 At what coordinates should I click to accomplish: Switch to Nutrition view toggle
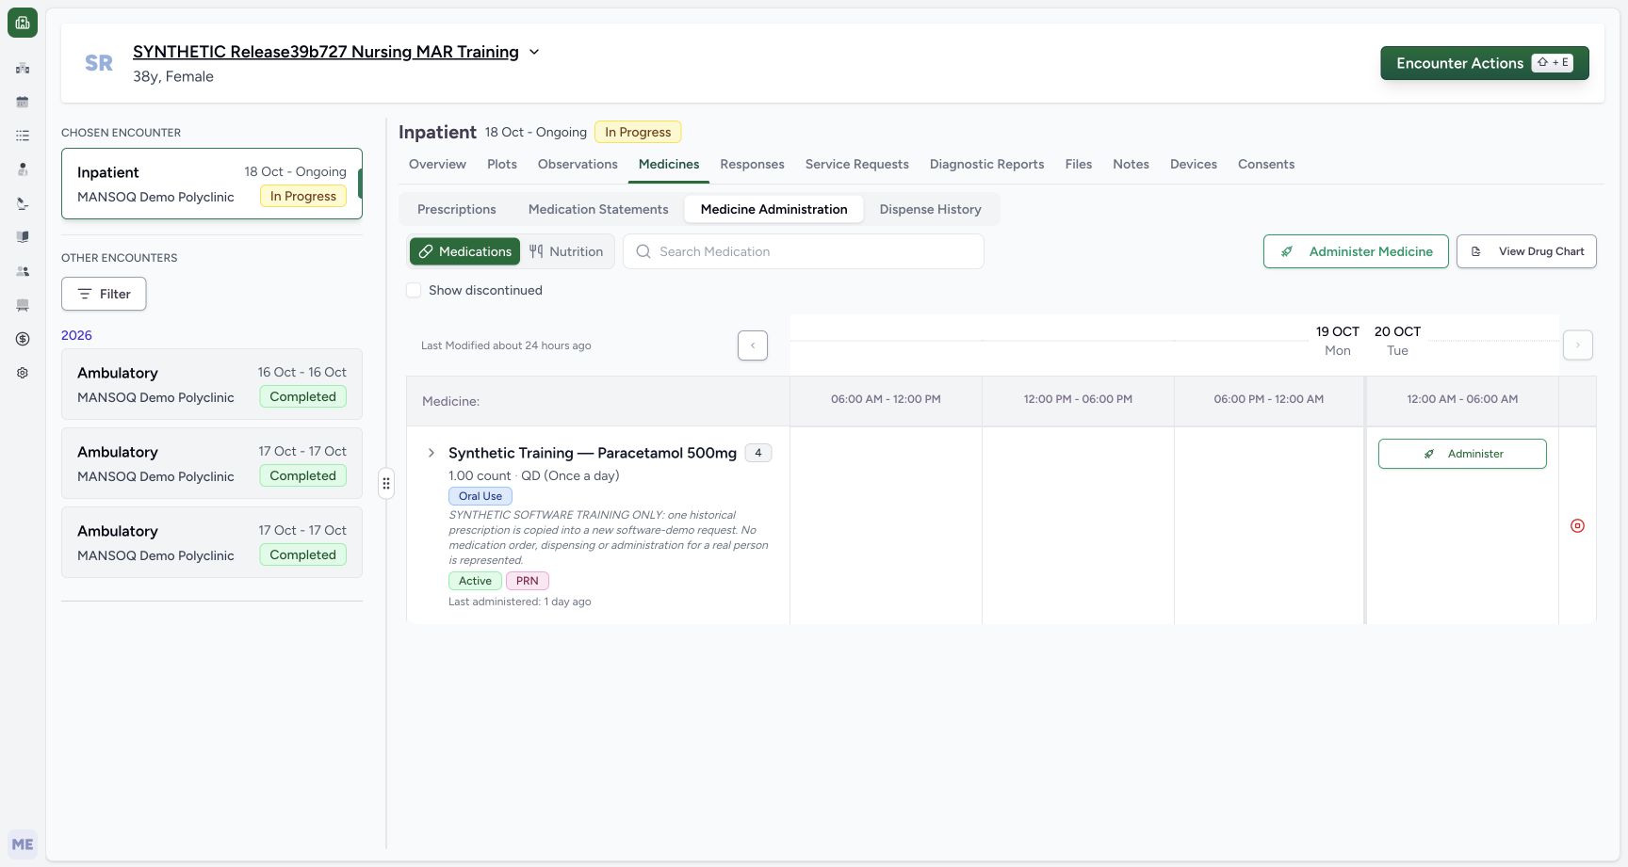coord(566,251)
